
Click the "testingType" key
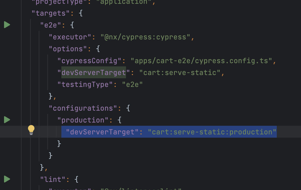pyautogui.click(x=85, y=84)
